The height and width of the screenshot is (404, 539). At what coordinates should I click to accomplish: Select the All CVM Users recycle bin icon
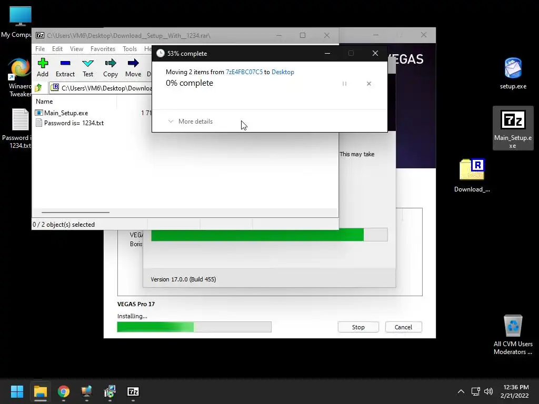[x=513, y=335]
